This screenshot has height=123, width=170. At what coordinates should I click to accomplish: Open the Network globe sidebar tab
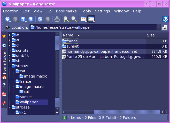[x=4, y=85]
